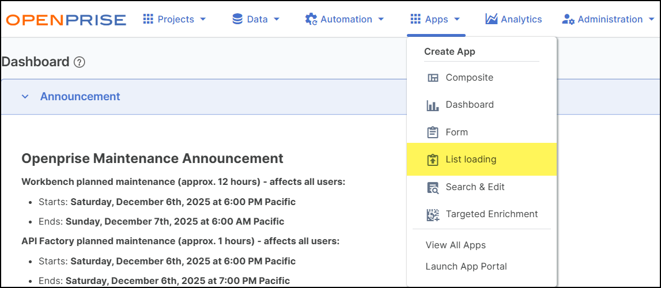Collapse the Announcement section chevron
Image resolution: width=661 pixels, height=288 pixels.
point(25,97)
